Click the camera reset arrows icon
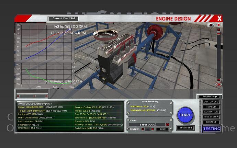Viewport: 237px width, 148px height. pyautogui.click(x=218, y=84)
